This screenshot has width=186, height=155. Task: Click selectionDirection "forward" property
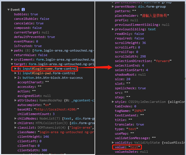[143, 61]
